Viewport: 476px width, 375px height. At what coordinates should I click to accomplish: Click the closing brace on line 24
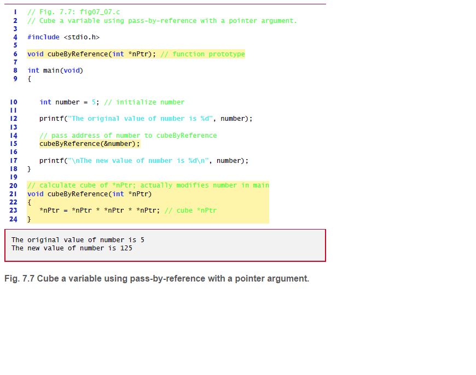point(29,219)
